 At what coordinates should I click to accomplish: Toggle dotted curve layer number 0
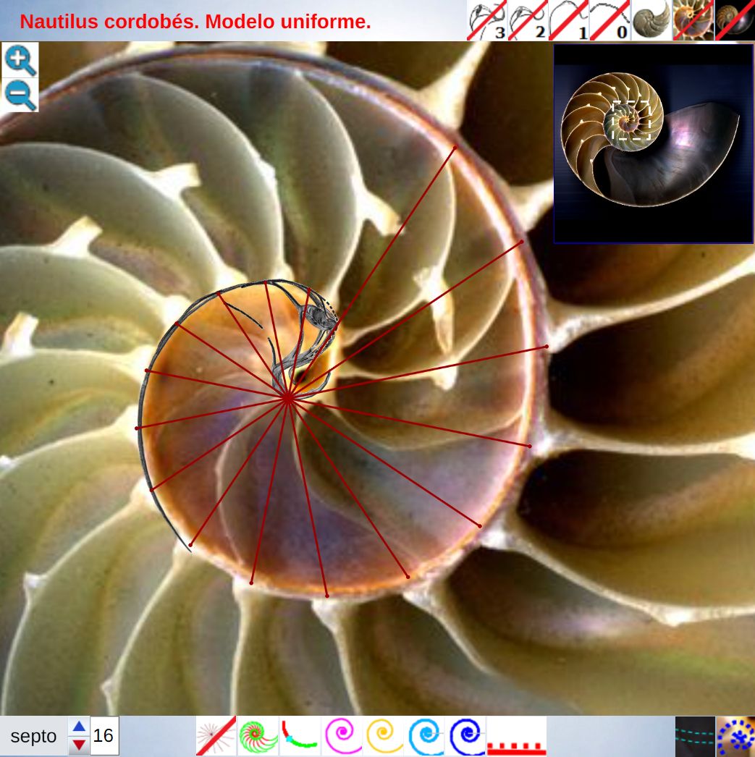(x=610, y=20)
